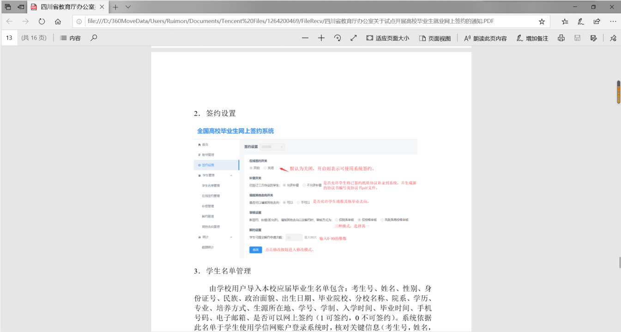
Task: Start 朗读此页内容 read aloud
Action: click(485, 38)
